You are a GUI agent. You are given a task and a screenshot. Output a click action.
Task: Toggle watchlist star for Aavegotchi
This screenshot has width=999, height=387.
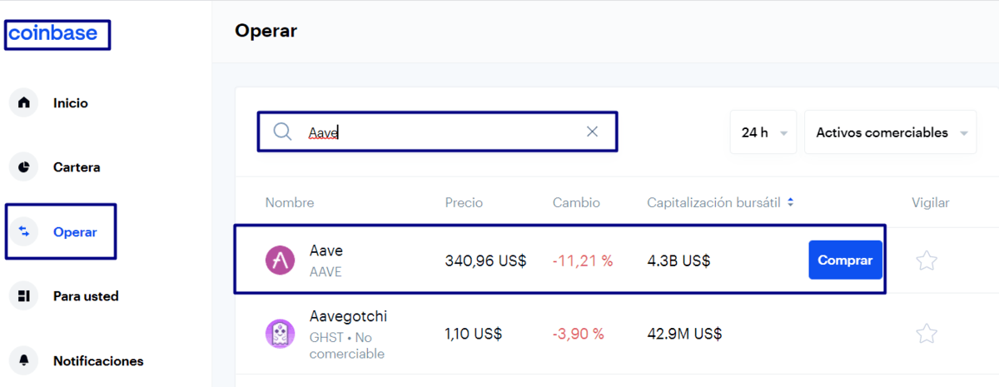[927, 334]
